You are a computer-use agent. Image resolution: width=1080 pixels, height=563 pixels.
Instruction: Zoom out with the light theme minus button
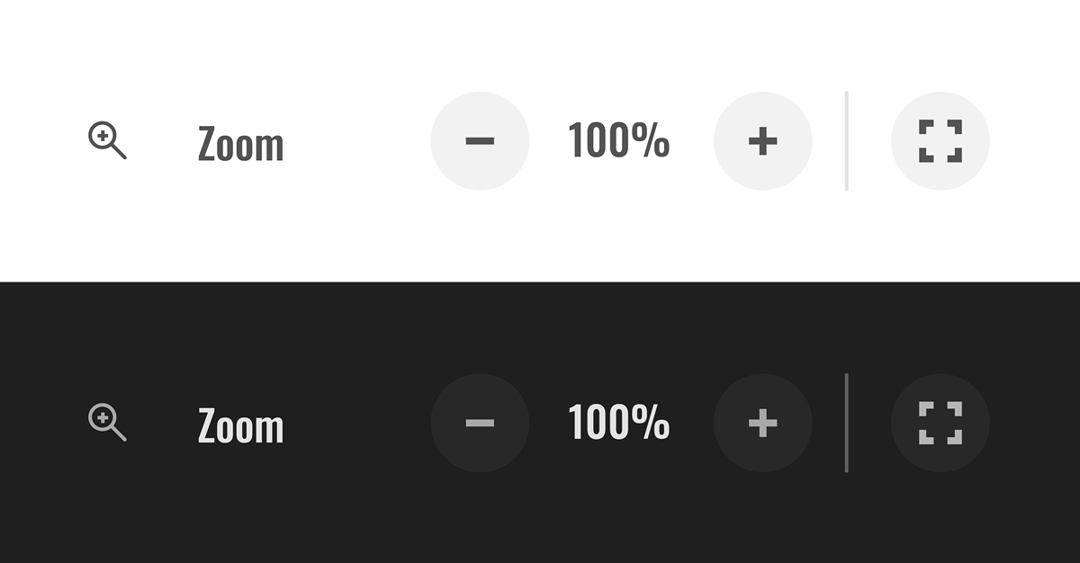coord(480,141)
